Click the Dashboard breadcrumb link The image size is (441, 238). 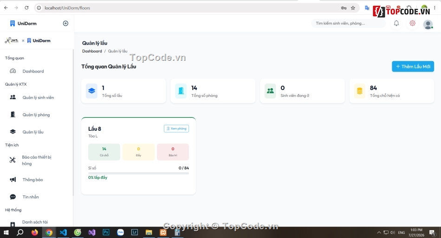click(92, 51)
